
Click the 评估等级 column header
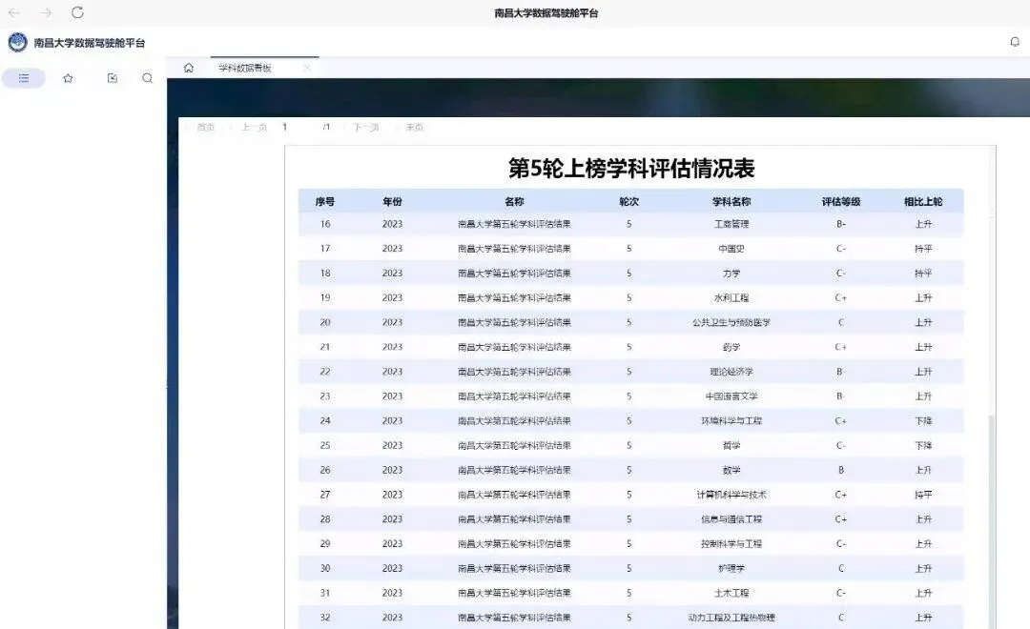[841, 202]
